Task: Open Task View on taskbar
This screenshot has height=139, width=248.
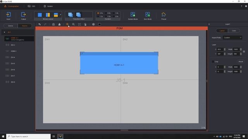Action: coord(54,136)
